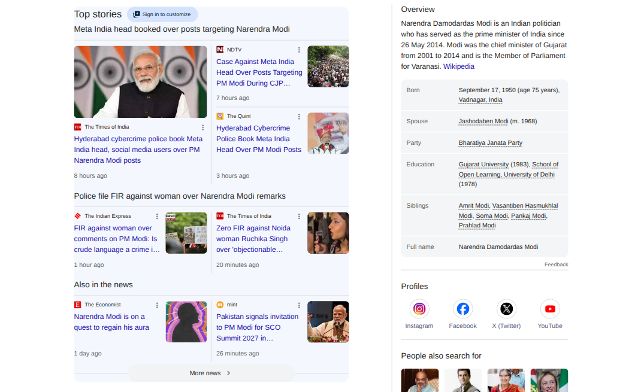This screenshot has width=644, height=392.
Task: Select second person in People also search for
Action: pyautogui.click(x=463, y=380)
